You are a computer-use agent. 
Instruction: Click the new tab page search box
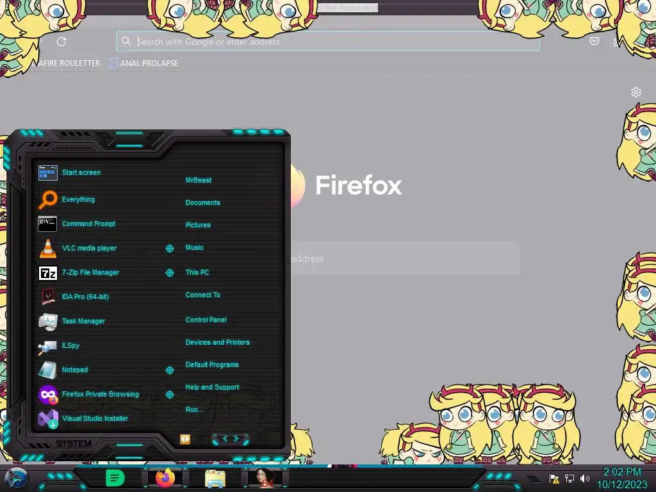tap(405, 258)
